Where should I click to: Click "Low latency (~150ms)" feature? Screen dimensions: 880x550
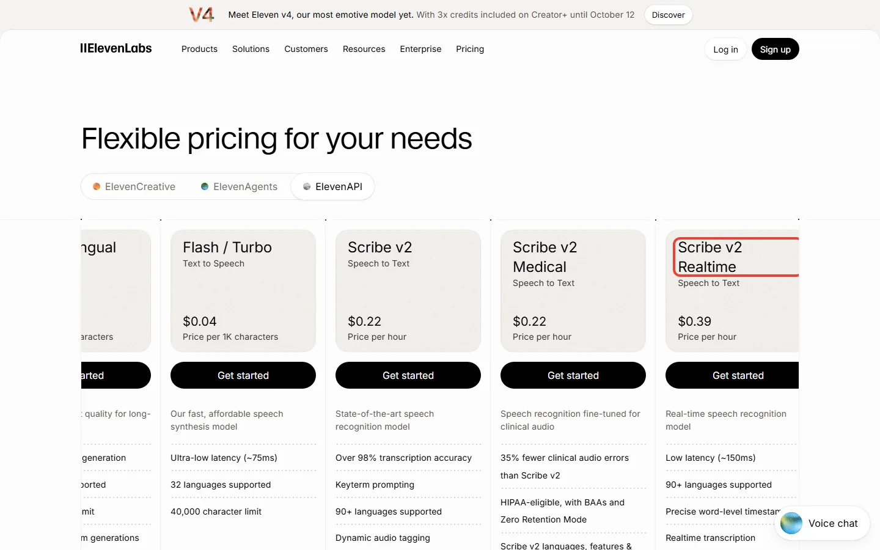click(711, 458)
